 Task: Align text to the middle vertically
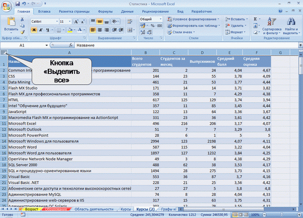(100, 22)
